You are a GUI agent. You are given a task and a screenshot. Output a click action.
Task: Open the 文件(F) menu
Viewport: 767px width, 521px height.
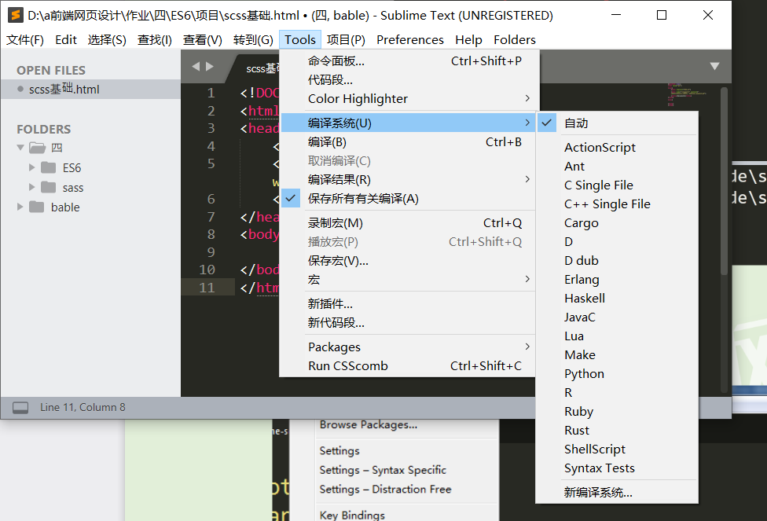click(x=25, y=39)
